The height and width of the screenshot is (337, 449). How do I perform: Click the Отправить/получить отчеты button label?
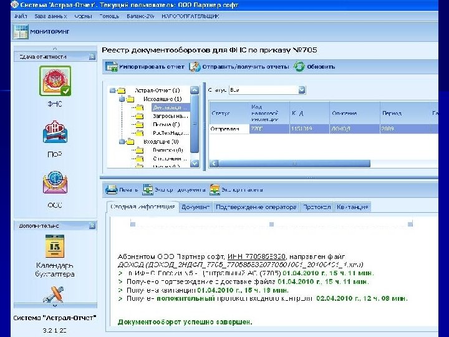[x=246, y=67]
